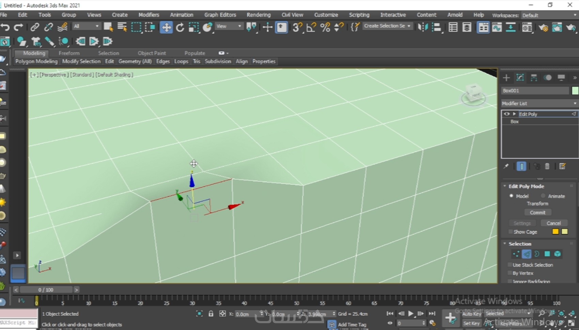
Task: Open the Rendering menu
Action: tap(259, 15)
